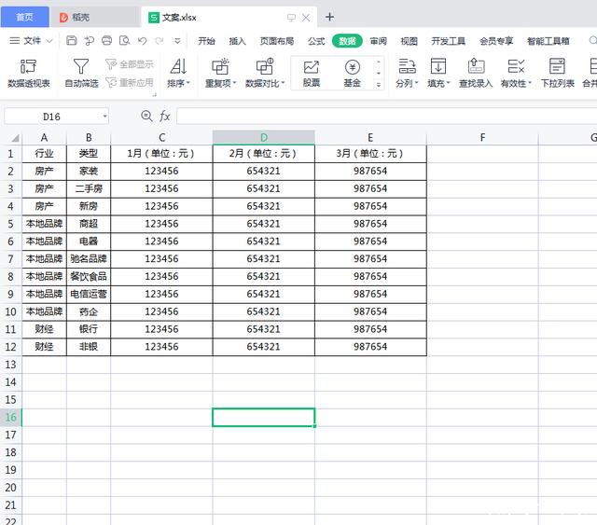Expand the Sort (排序) dropdown
The image size is (597, 525).
[178, 83]
